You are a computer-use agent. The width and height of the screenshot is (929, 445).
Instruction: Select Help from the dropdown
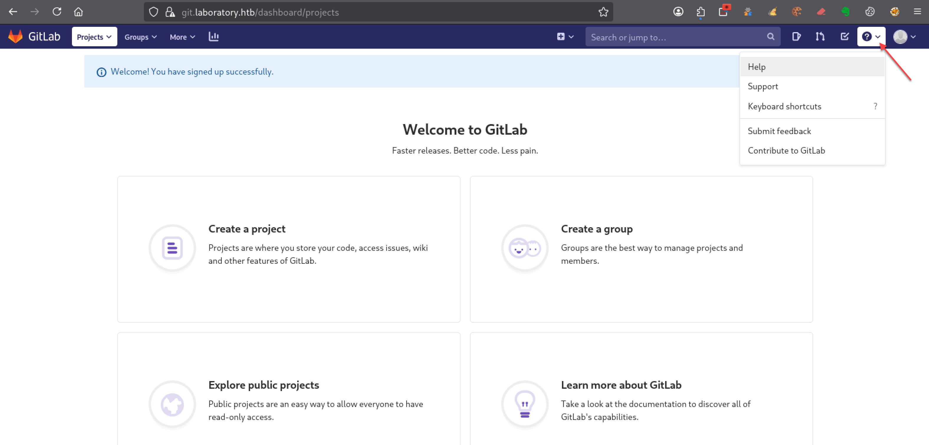(812, 67)
